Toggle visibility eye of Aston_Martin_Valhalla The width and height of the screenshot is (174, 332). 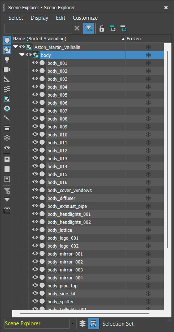[x=22, y=47]
